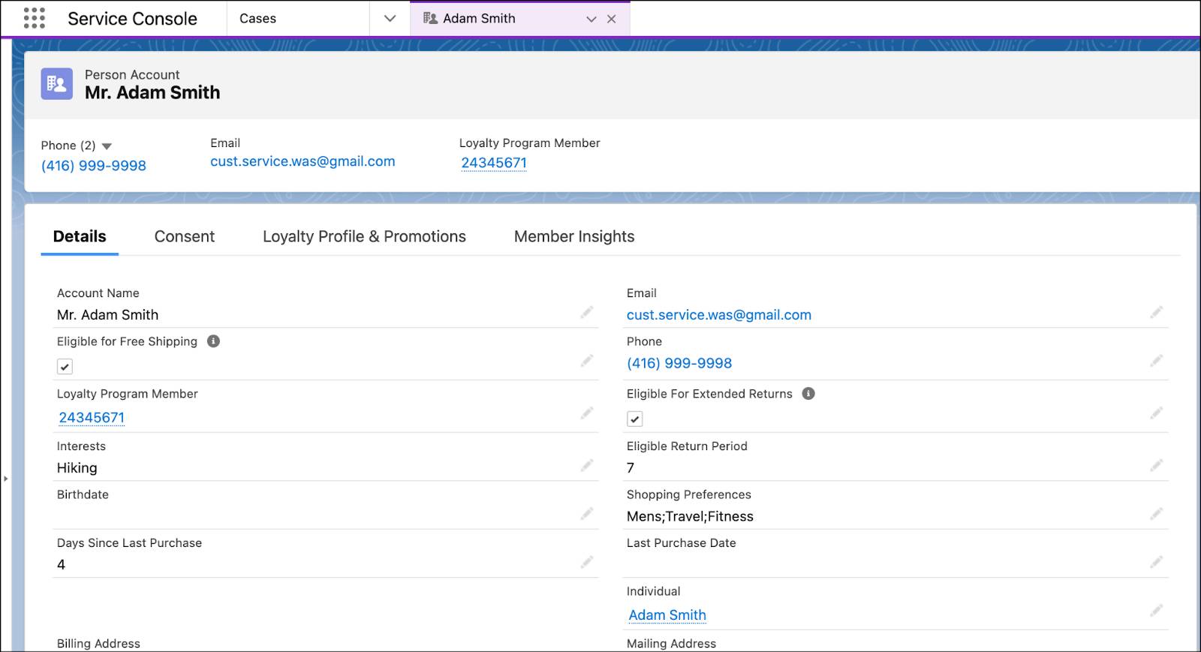Click the Mailing Address label

671,644
